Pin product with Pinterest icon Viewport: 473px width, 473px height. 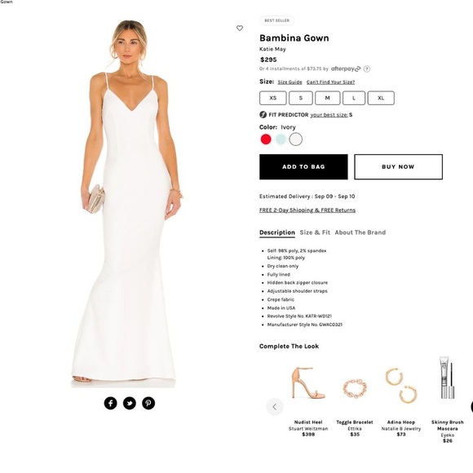point(148,403)
